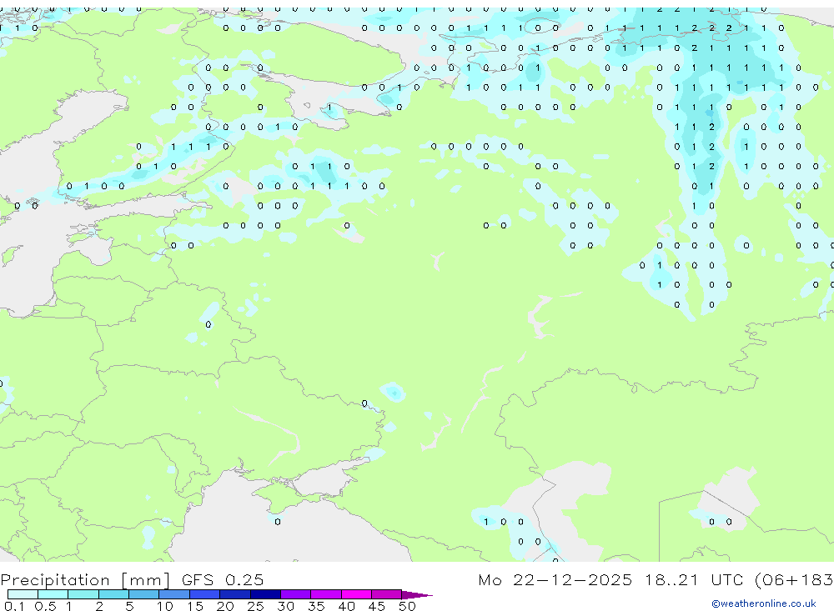Pick the 15–20 mm blue legend swatch
The image size is (834, 611).
[x=205, y=594]
